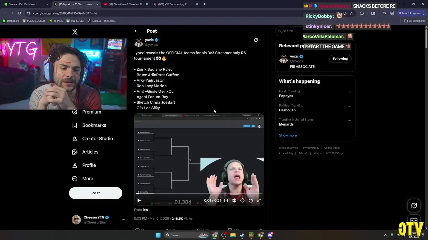This screenshot has width=428, height=240.
Task: Open the All Bookmarks folder
Action: [415, 21]
